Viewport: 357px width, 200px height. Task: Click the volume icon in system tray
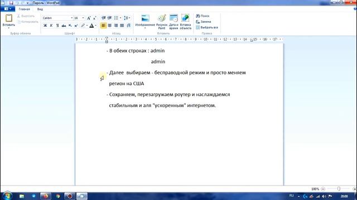[x=324, y=196]
